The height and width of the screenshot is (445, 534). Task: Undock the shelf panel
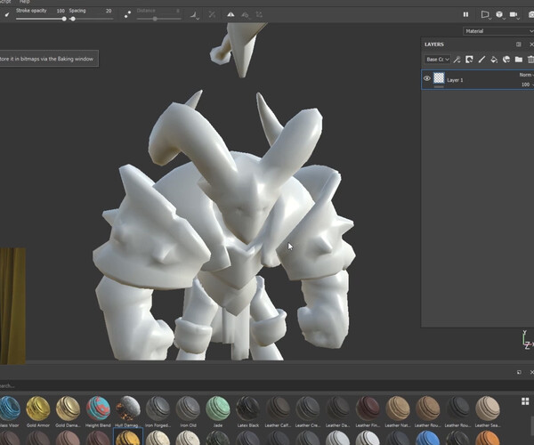(x=519, y=372)
